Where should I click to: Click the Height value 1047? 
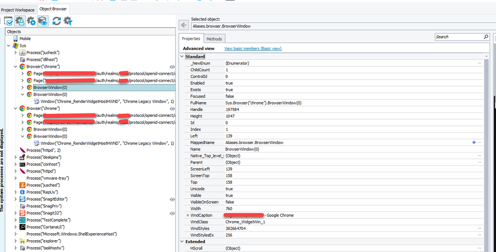coord(230,116)
